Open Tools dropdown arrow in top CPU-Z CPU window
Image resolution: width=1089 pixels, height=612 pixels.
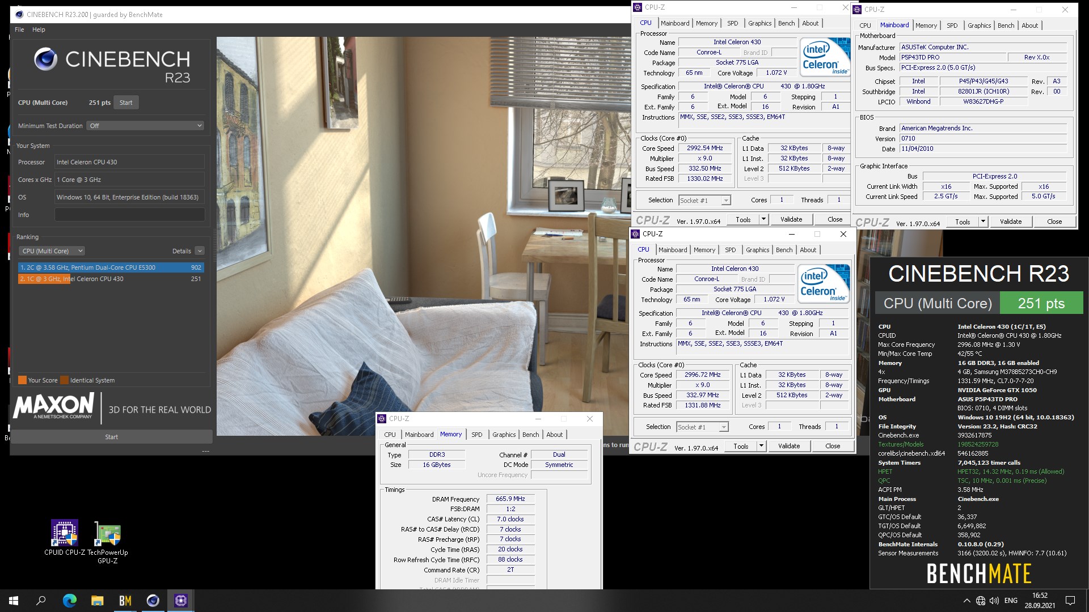tap(763, 219)
